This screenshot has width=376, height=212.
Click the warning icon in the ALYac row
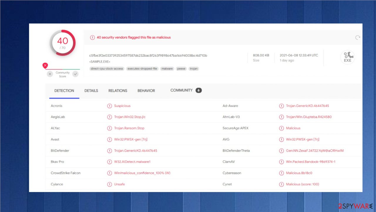(x=110, y=128)
